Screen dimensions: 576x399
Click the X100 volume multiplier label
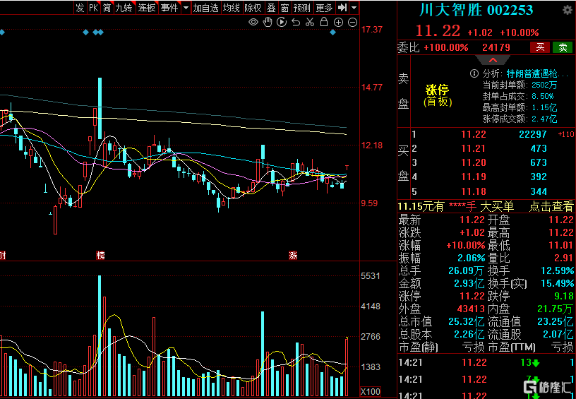(371, 391)
